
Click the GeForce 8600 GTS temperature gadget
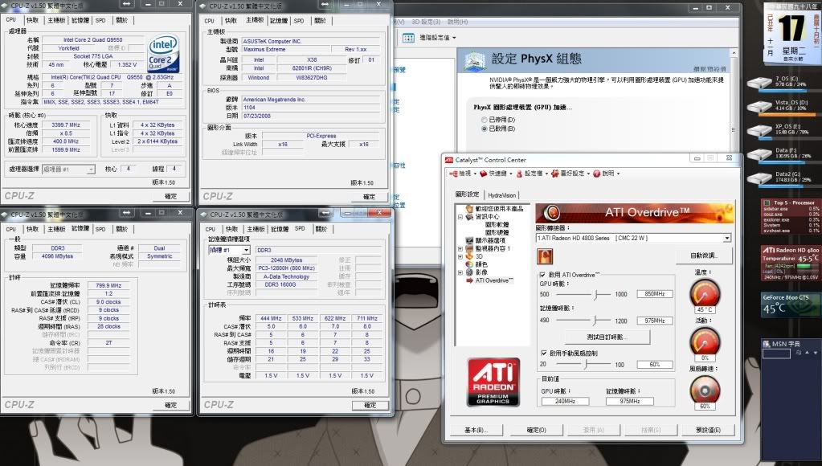pyautogui.click(x=791, y=305)
